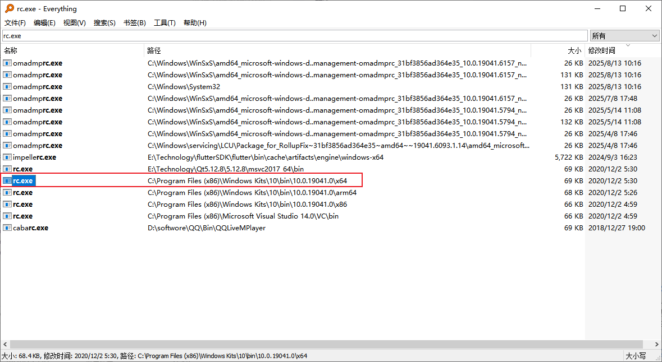Click the horizontal scrollbar right arrow
Image resolution: width=662 pixels, height=362 pixels.
click(x=656, y=344)
